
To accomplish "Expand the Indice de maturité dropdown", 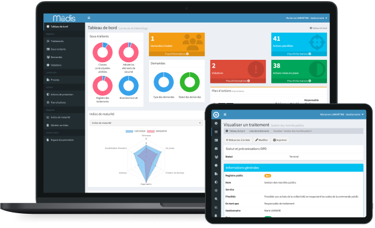I will 146,123.
